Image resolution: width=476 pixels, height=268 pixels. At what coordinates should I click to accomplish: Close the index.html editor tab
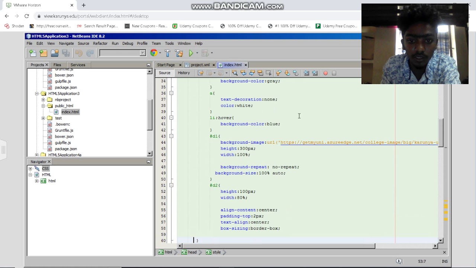coord(246,65)
